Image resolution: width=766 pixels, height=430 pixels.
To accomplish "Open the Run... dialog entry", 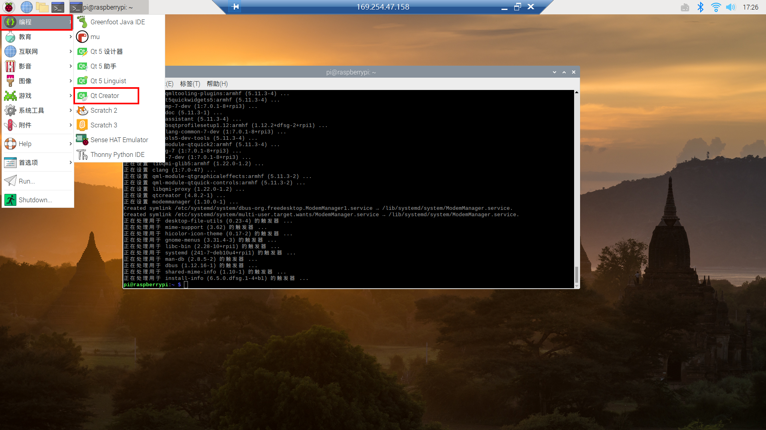I will point(27,181).
